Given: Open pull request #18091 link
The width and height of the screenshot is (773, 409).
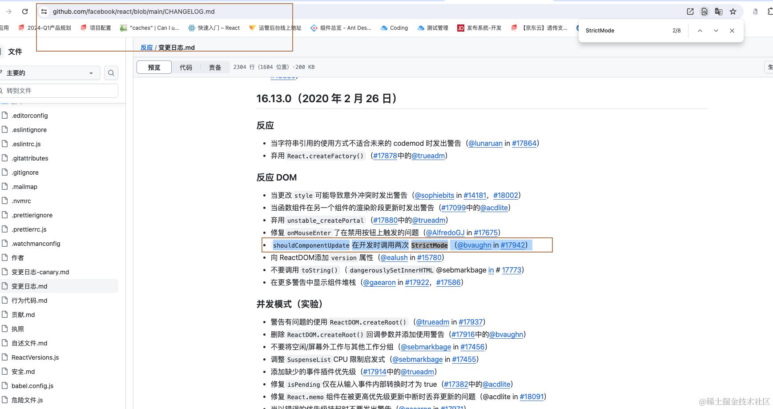Looking at the screenshot, I should 532,397.
